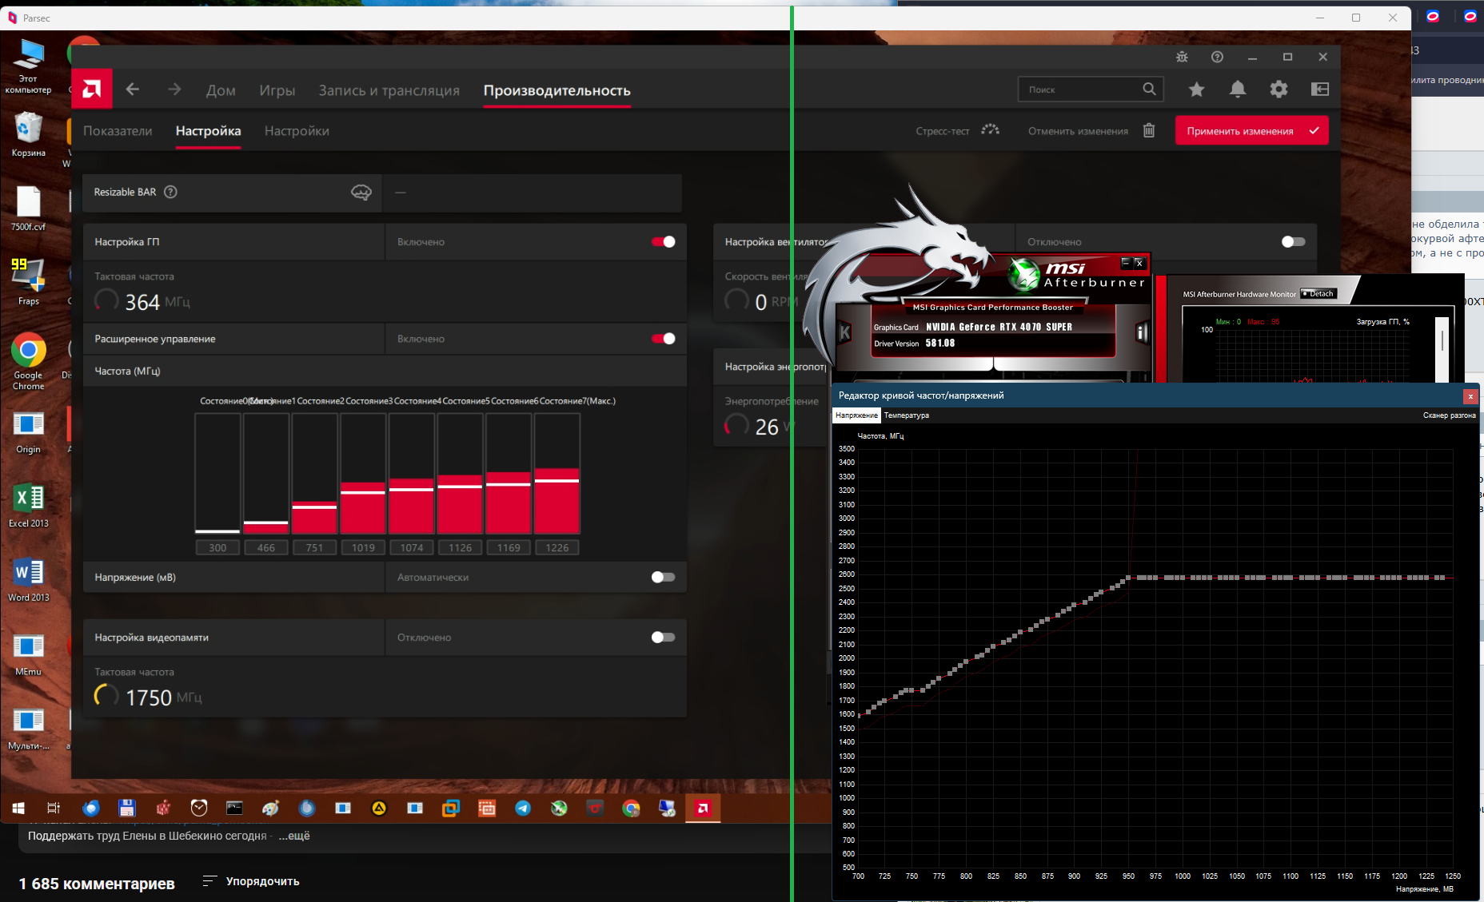The image size is (1484, 902).
Task: Click Упорядочить to sort comments
Action: click(x=251, y=881)
